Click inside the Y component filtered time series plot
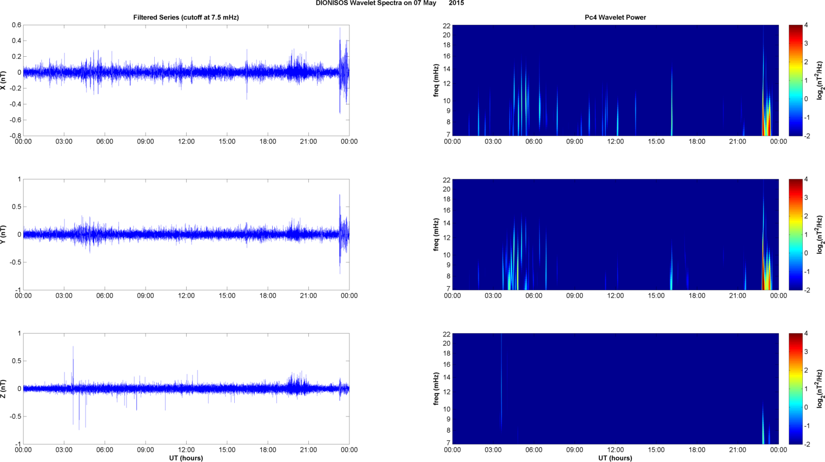The height and width of the screenshot is (462, 825). coord(186,234)
